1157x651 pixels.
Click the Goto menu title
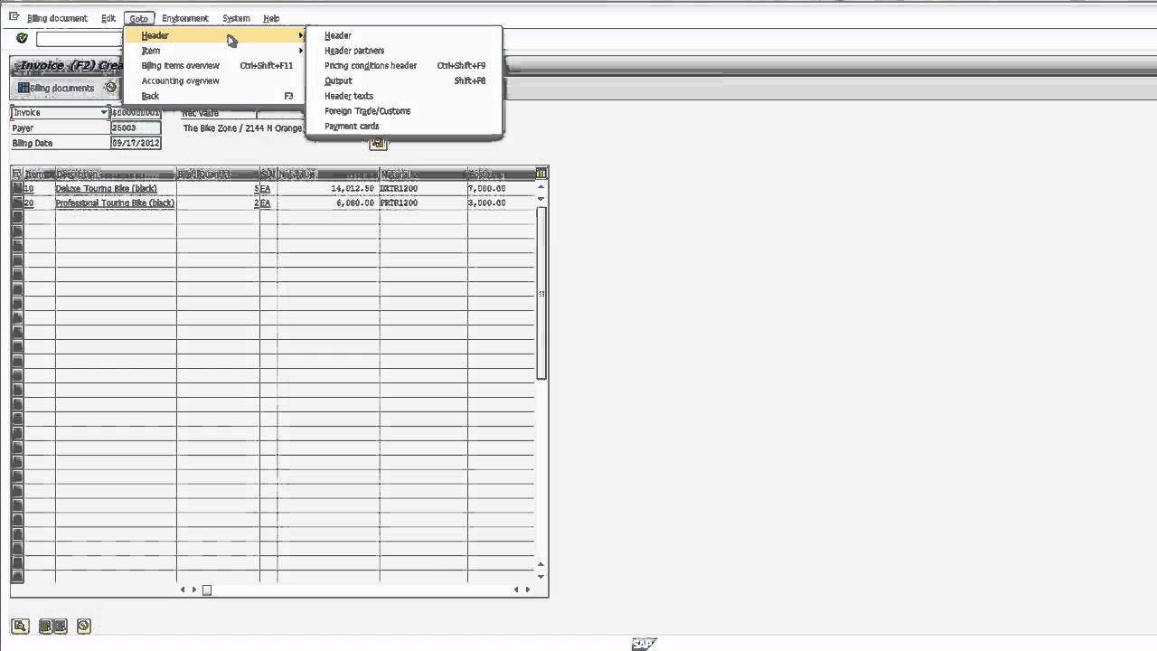[x=138, y=18]
